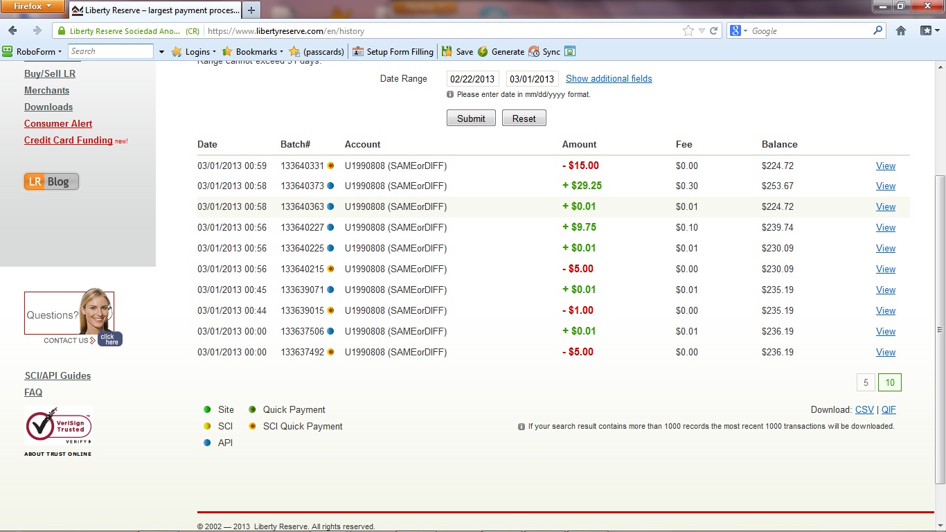Expand the RoboForm Bookmarks dropdown

coord(253,51)
